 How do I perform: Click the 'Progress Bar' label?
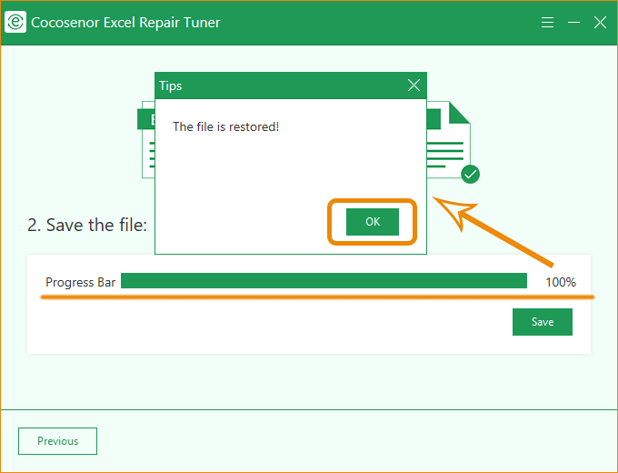[80, 283]
